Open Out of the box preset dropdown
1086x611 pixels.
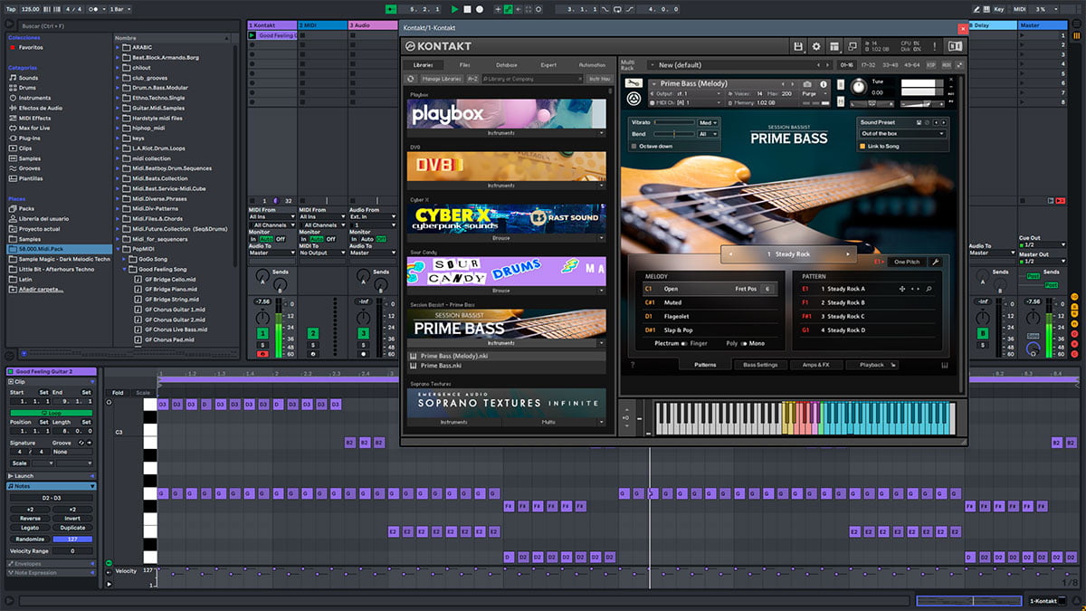(x=902, y=134)
